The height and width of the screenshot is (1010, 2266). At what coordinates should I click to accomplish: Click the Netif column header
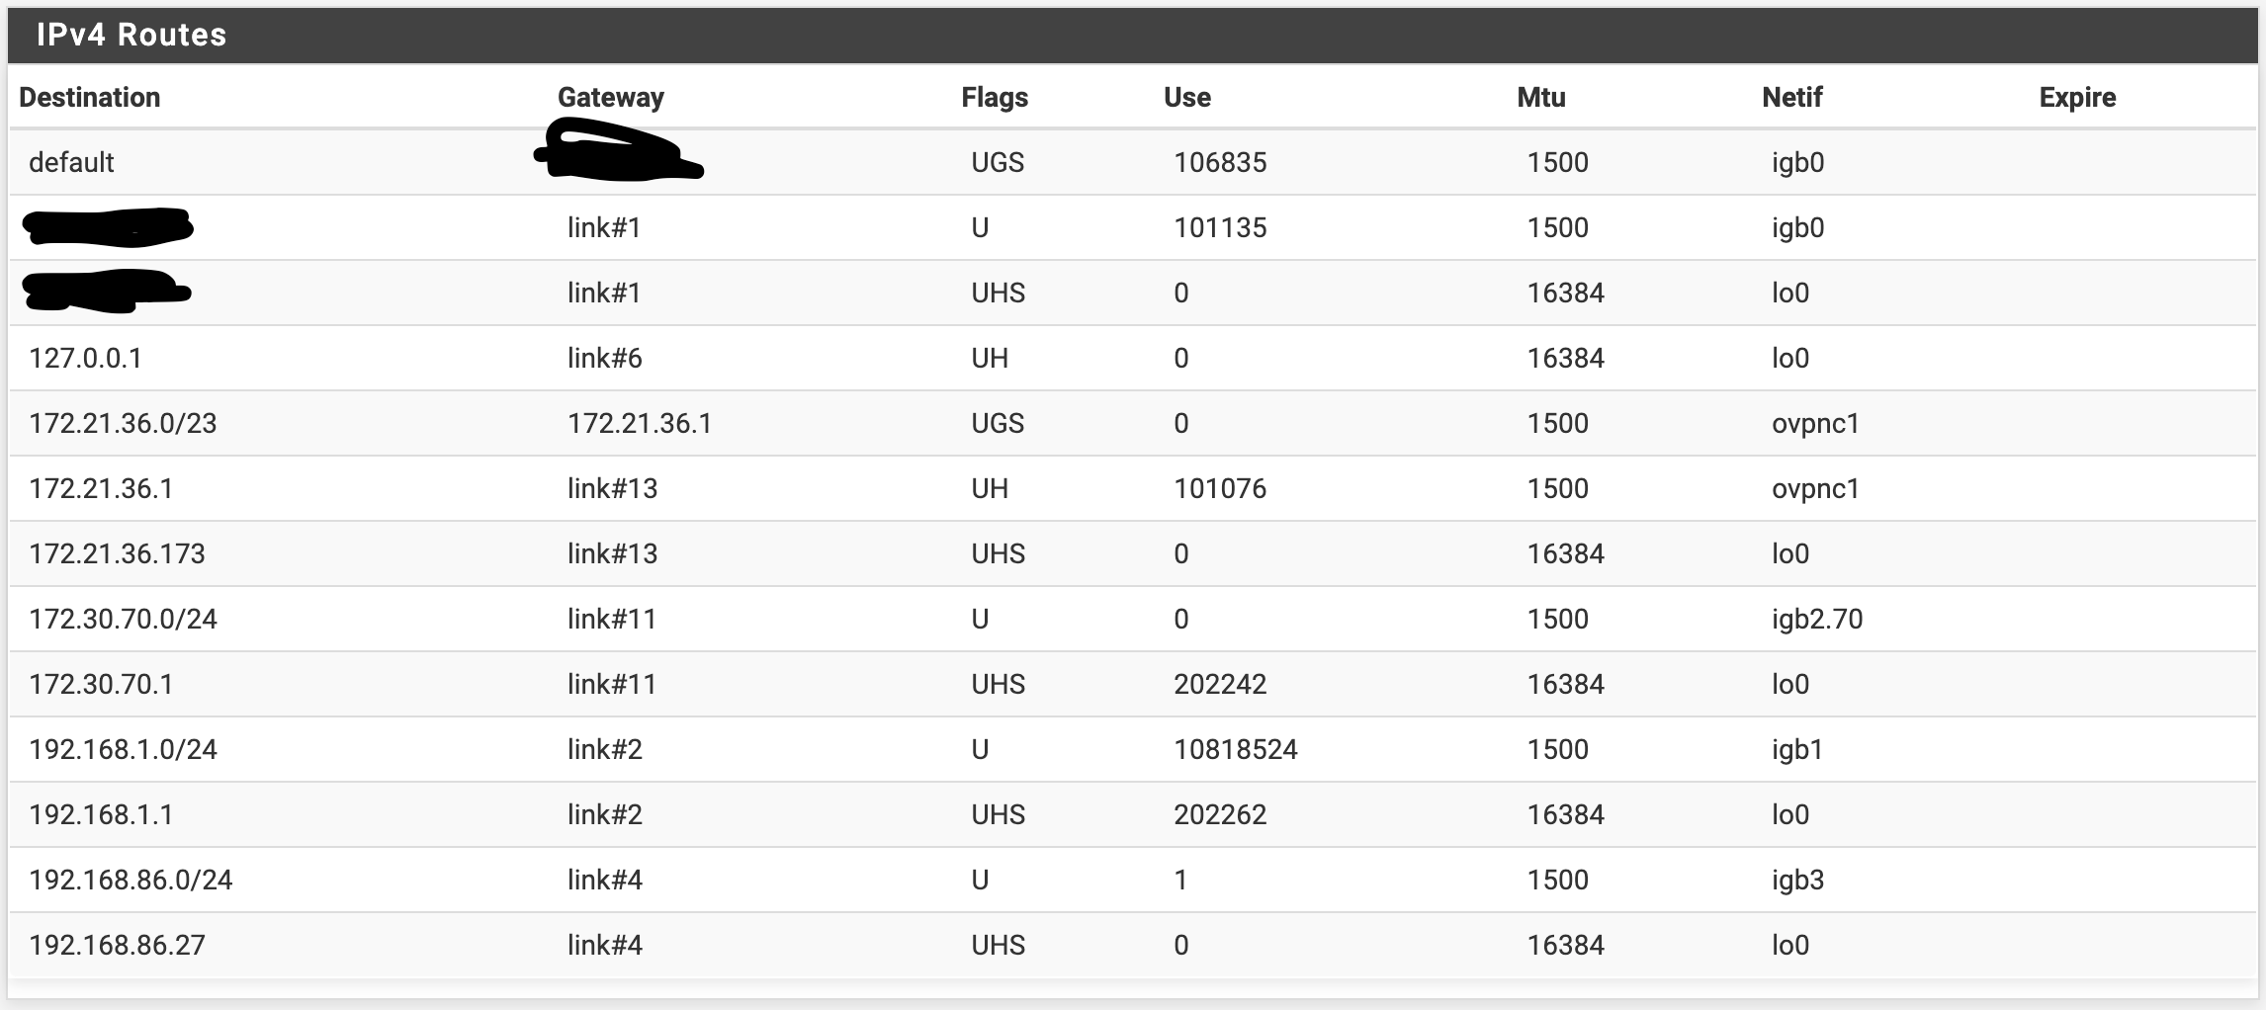pyautogui.click(x=1792, y=97)
